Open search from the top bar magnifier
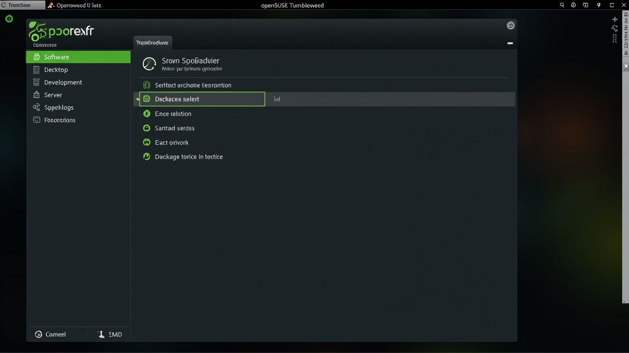The width and height of the screenshot is (629, 353). coord(562,5)
